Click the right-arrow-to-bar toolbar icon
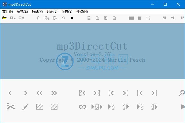 pos(173,18)
